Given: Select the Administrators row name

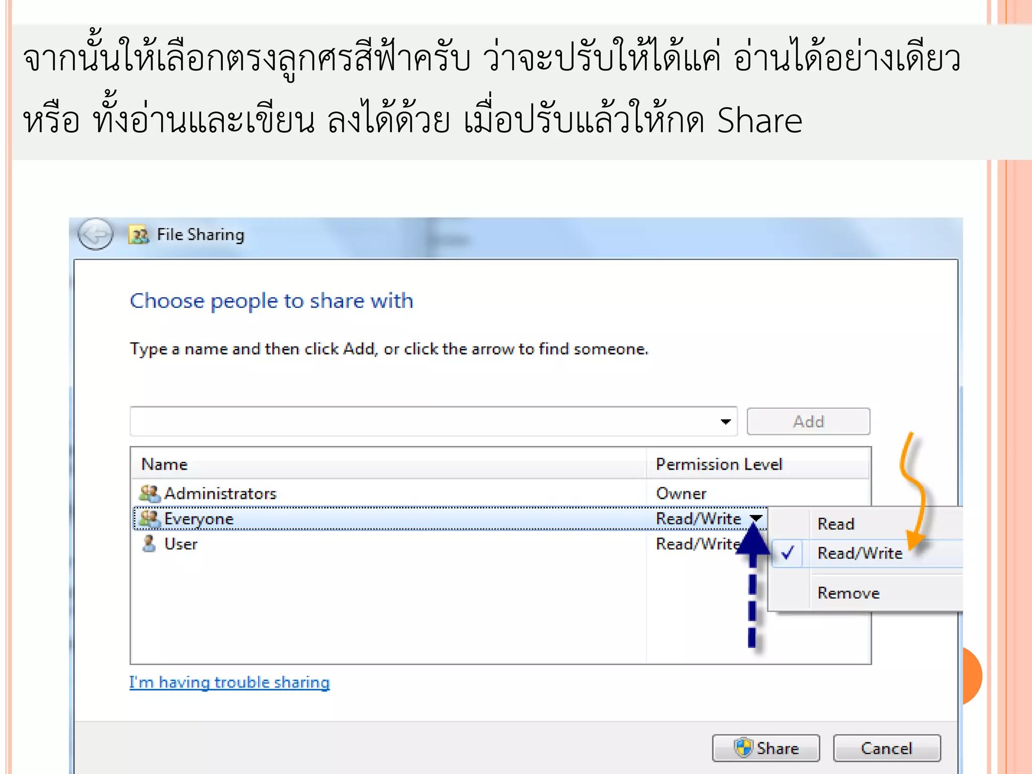Looking at the screenshot, I should [221, 493].
